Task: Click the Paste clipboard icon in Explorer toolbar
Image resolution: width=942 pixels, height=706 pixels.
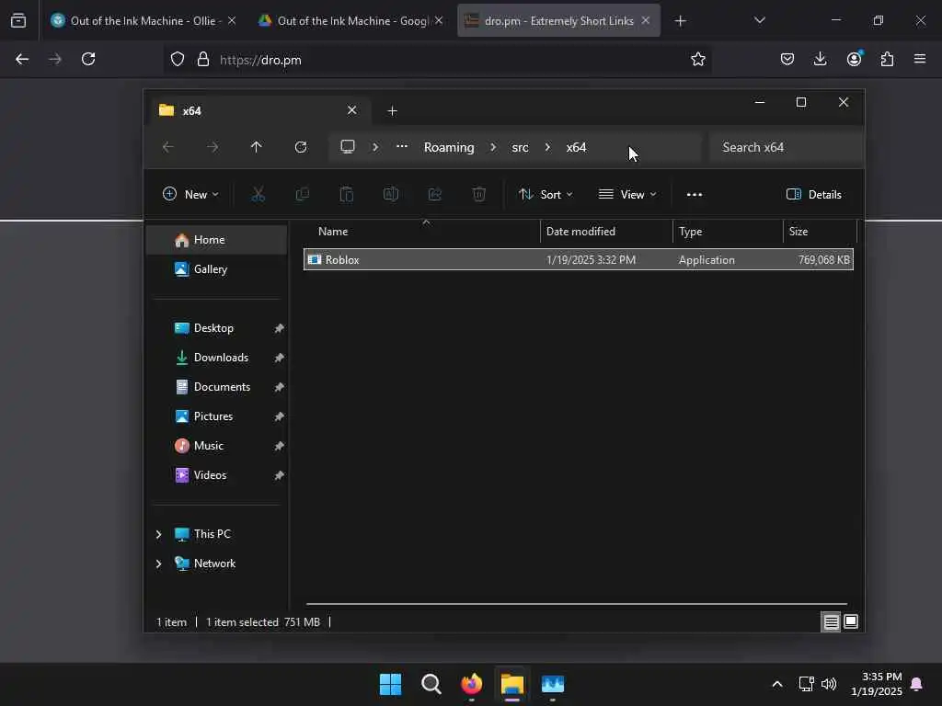Action: (x=347, y=194)
